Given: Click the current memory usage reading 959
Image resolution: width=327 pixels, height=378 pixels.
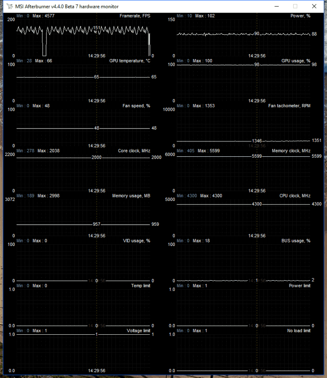Looking at the screenshot, I should [x=155, y=224].
